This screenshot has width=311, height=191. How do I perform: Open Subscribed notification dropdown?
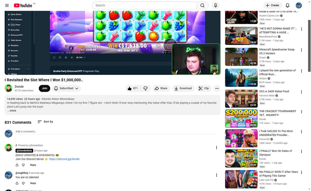(66, 88)
